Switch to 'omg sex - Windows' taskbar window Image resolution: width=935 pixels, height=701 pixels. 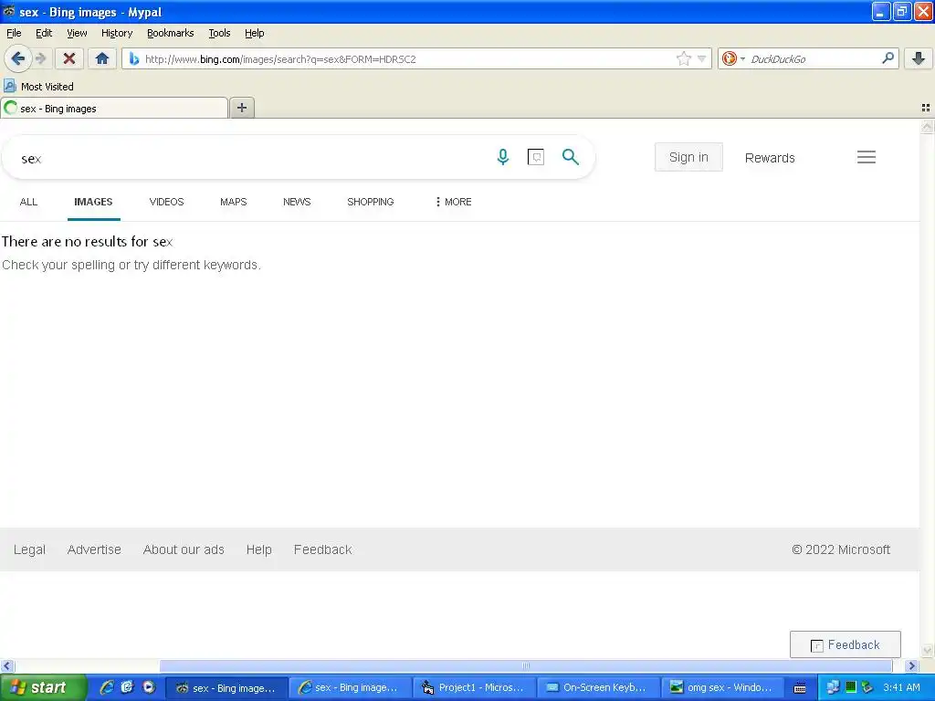pos(721,688)
